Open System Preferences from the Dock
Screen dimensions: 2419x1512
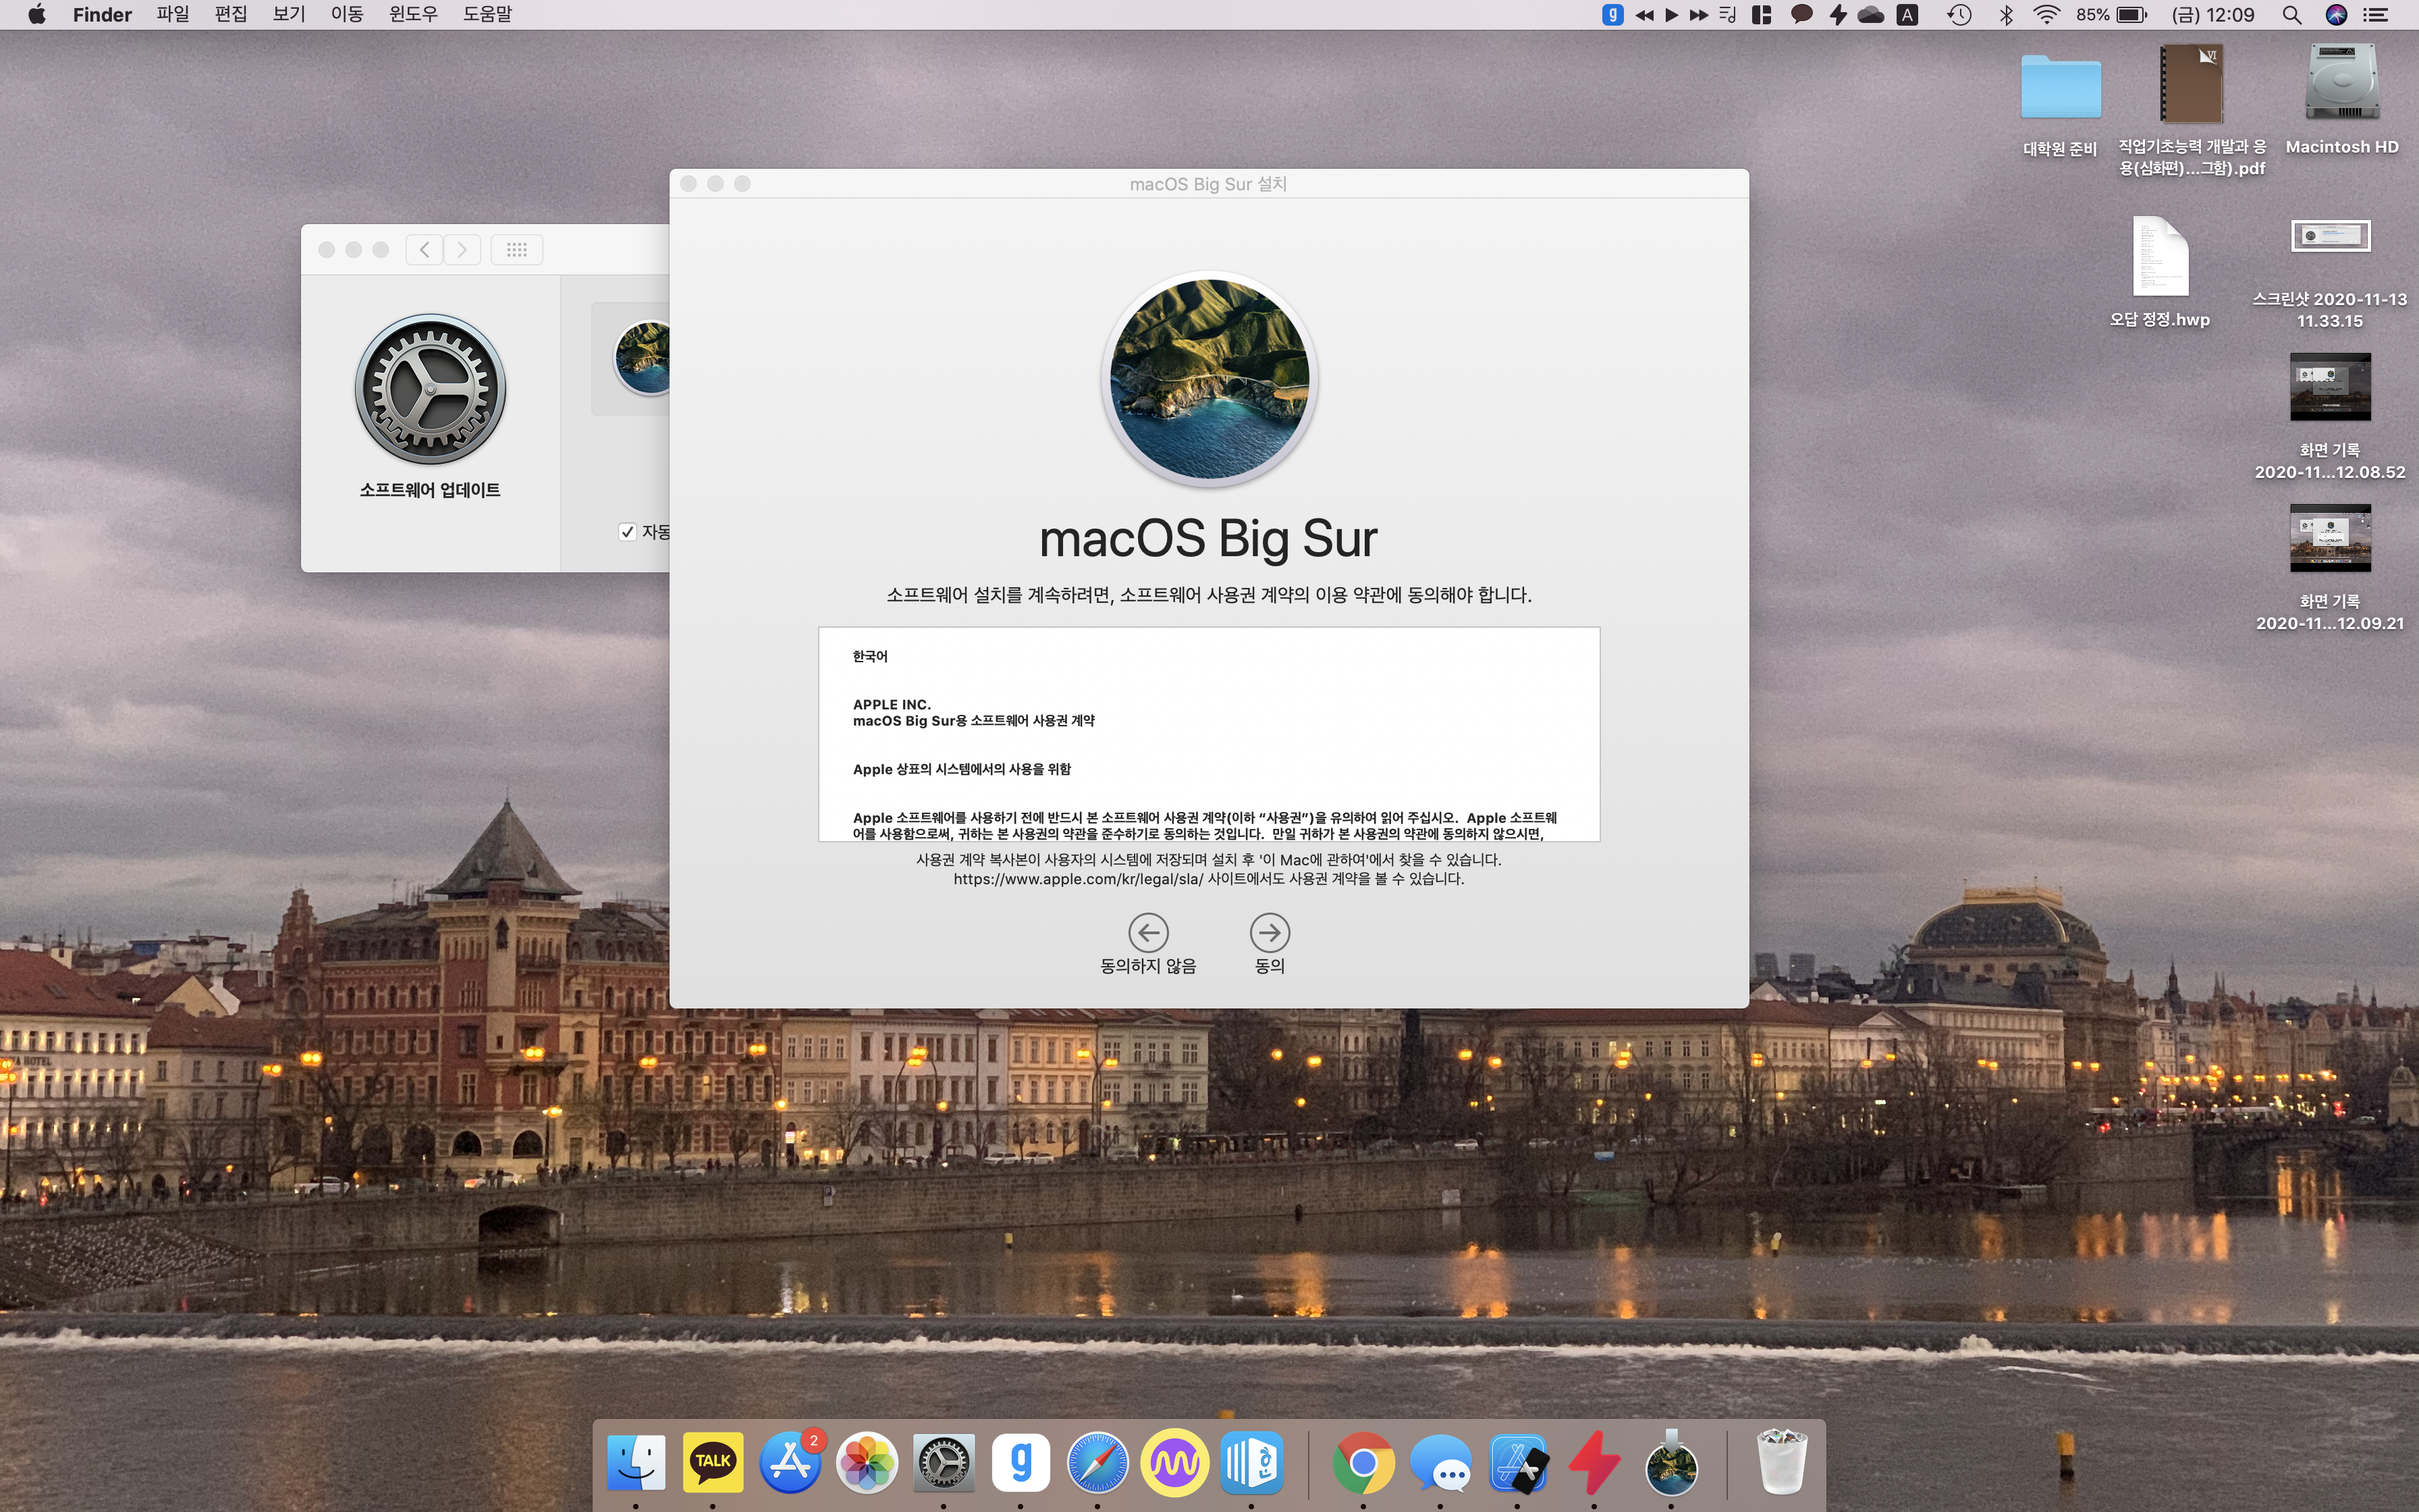944,1462
